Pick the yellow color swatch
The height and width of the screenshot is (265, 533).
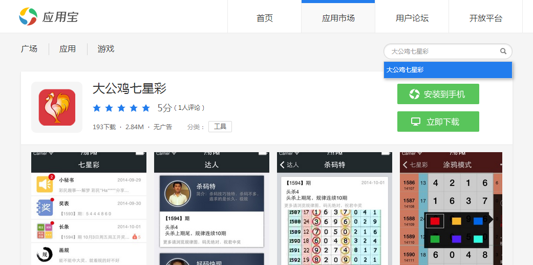pos(457,221)
